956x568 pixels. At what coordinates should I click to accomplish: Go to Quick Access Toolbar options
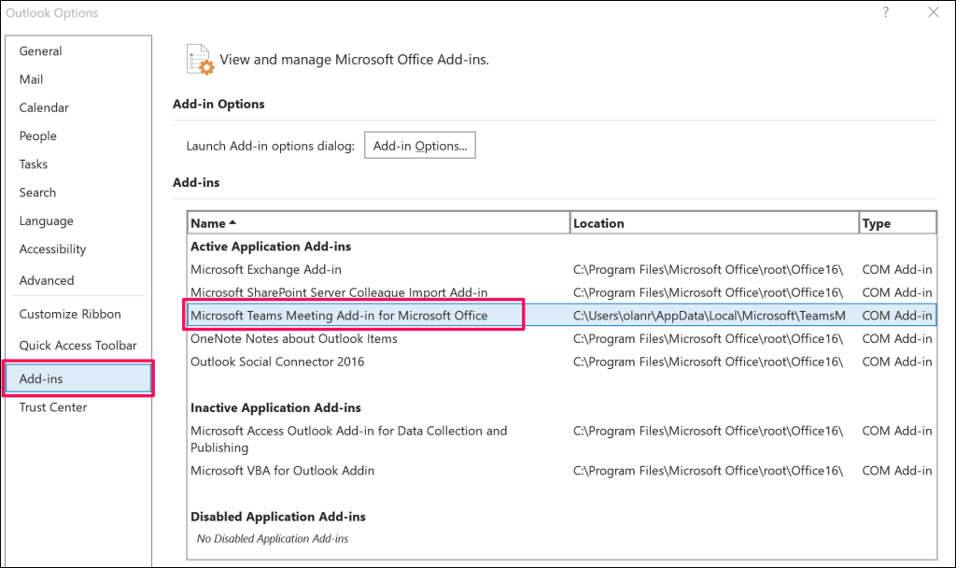click(x=78, y=346)
